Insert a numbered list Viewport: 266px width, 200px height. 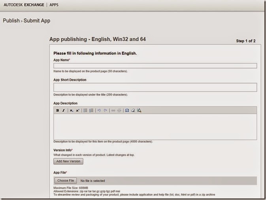click(x=91, y=110)
